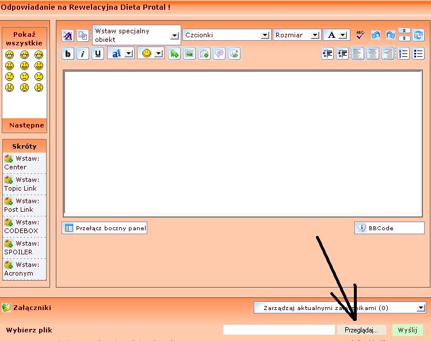The image size is (431, 341).
Task: Click the remove formatting icon
Action: tap(68, 35)
